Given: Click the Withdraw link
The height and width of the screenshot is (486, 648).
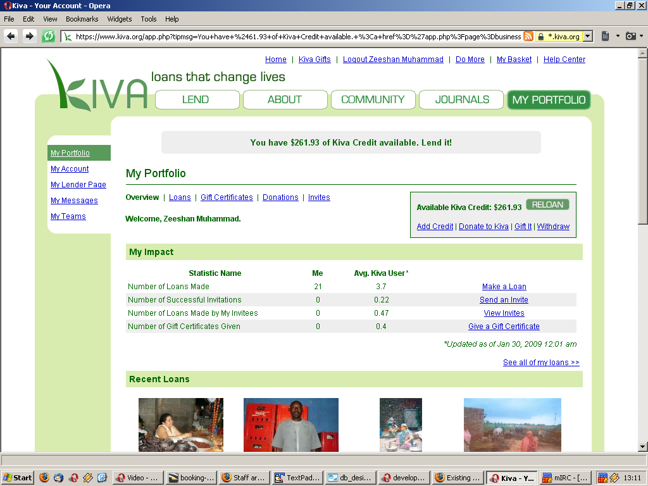Looking at the screenshot, I should (553, 227).
